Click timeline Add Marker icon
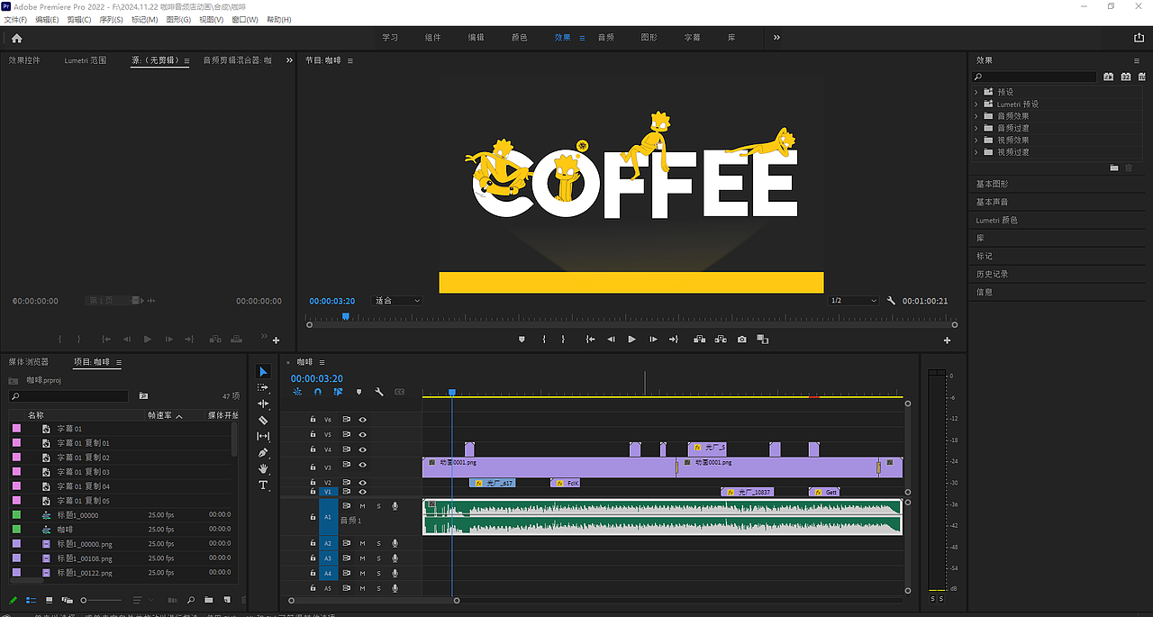 [359, 392]
